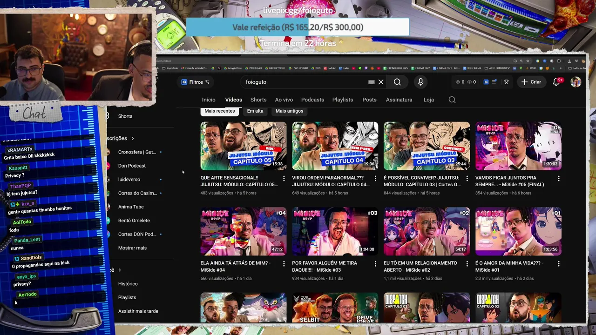Expand subscriptions with 'Mostrar mais'
Image resolution: width=596 pixels, height=335 pixels.
(x=132, y=248)
